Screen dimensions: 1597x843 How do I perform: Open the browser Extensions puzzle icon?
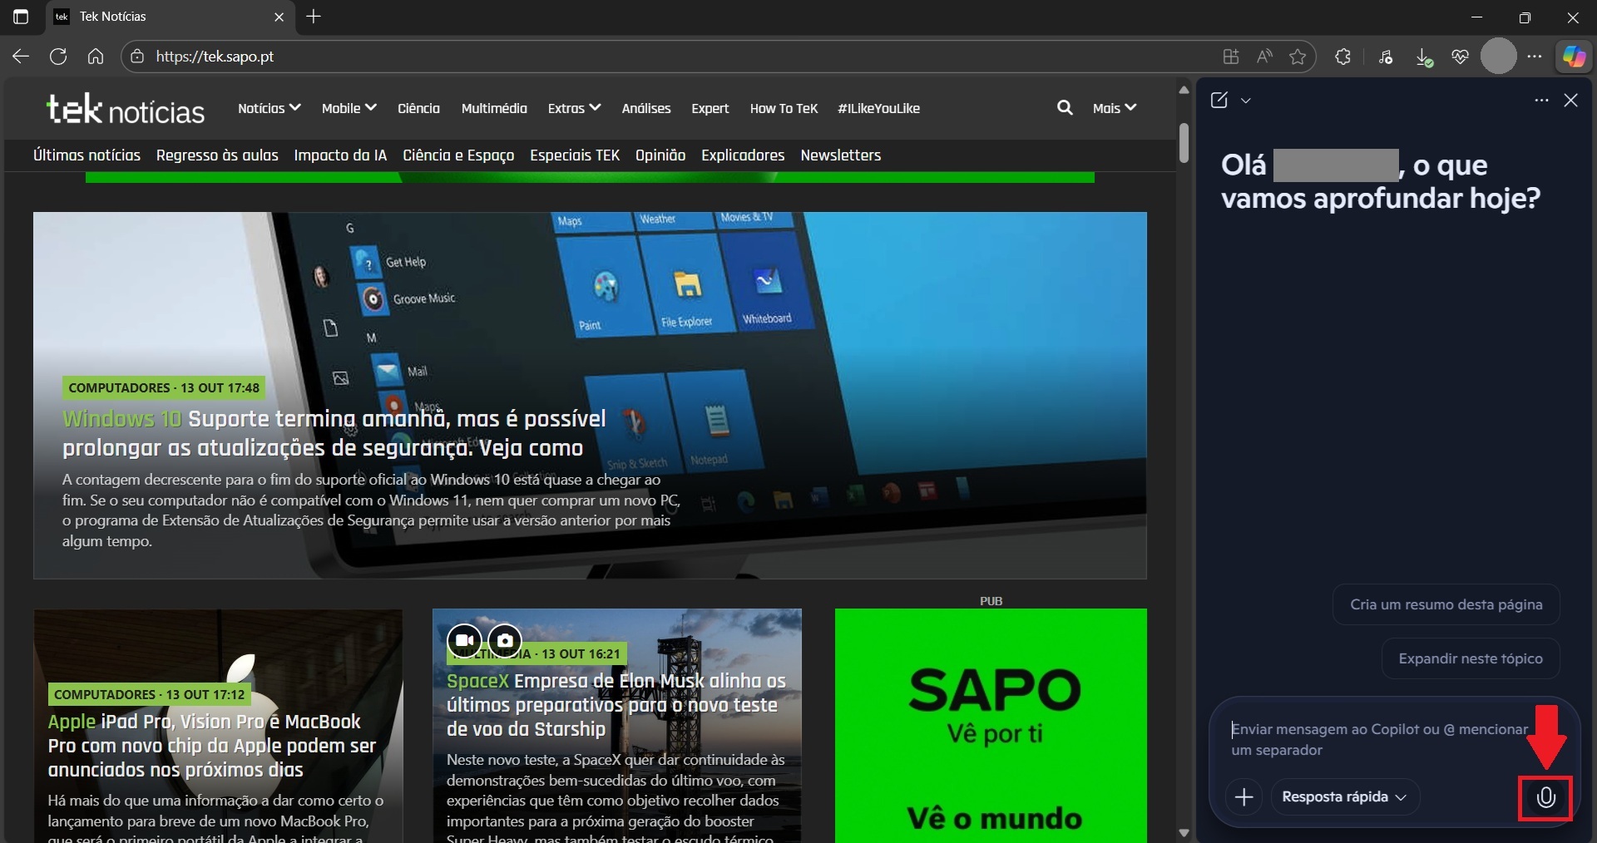coord(1342,57)
